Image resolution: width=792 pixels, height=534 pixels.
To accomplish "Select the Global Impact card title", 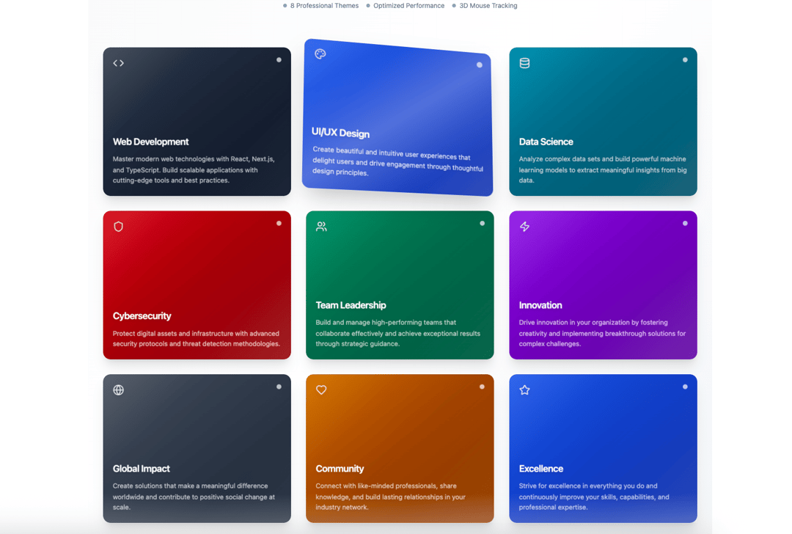I will coord(142,469).
